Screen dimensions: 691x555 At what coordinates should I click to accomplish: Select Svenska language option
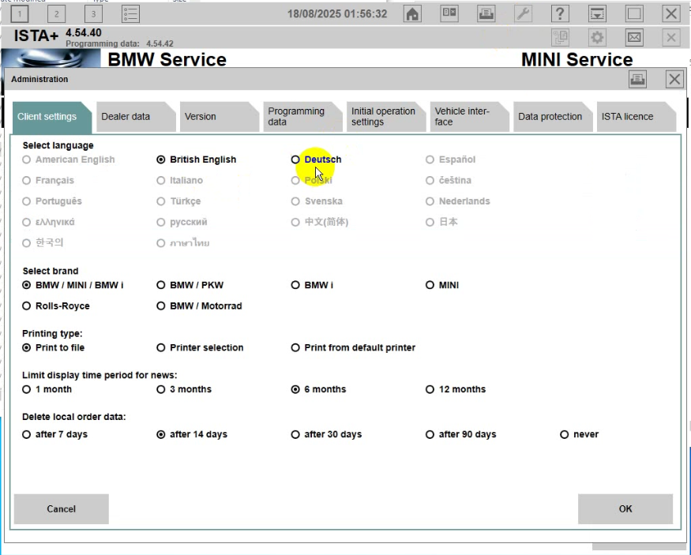tap(317, 201)
